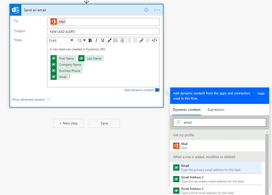Click the scroll up arrow in dynamic list
This screenshot has height=195, width=272.
[267, 132]
